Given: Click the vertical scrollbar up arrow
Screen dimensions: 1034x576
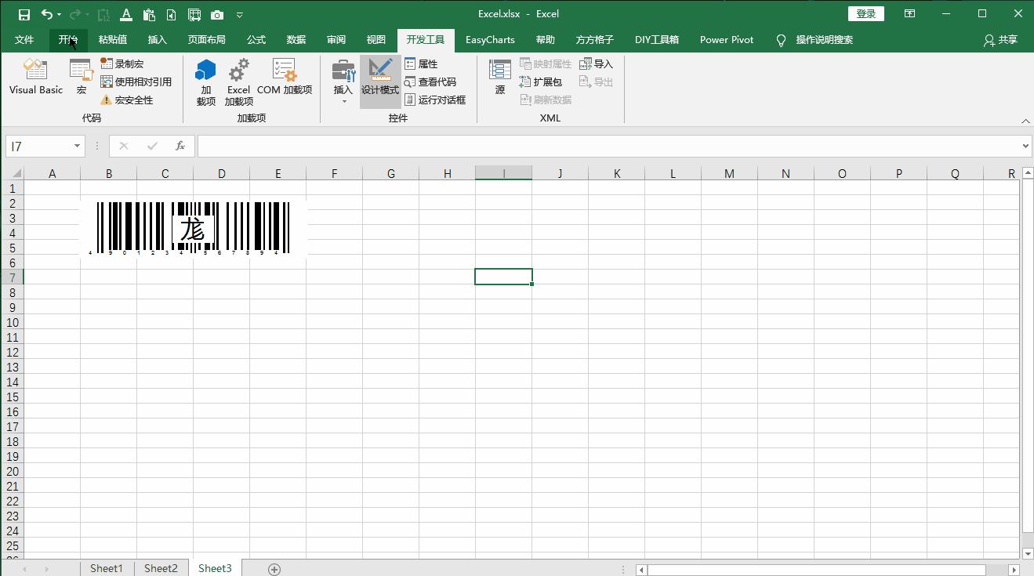Looking at the screenshot, I should coord(1027,173).
